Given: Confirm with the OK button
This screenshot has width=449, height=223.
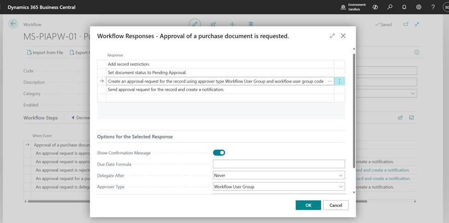Looking at the screenshot, I should click(309, 205).
